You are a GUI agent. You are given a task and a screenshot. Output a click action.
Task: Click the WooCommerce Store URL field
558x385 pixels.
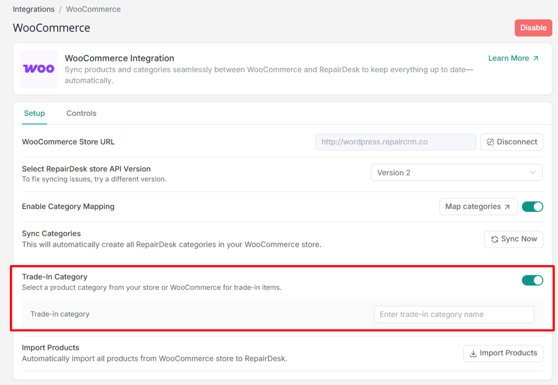pyautogui.click(x=395, y=142)
